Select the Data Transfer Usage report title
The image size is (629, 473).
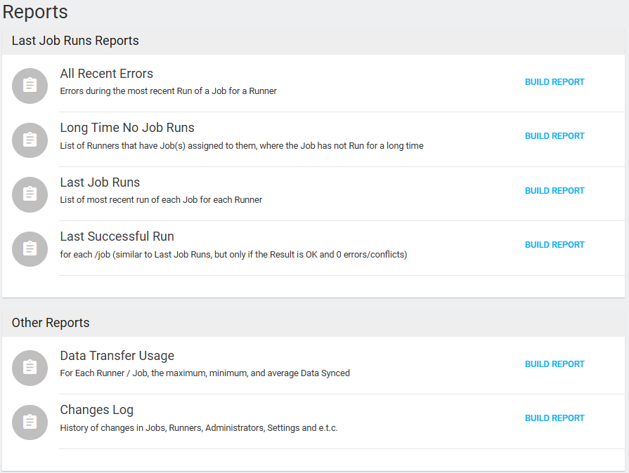tap(117, 356)
